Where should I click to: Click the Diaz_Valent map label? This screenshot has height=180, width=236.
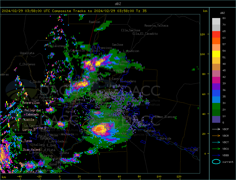(32, 150)
